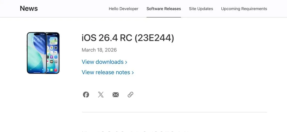Click the News page title
The height and width of the screenshot is (132, 287).
click(29, 8)
